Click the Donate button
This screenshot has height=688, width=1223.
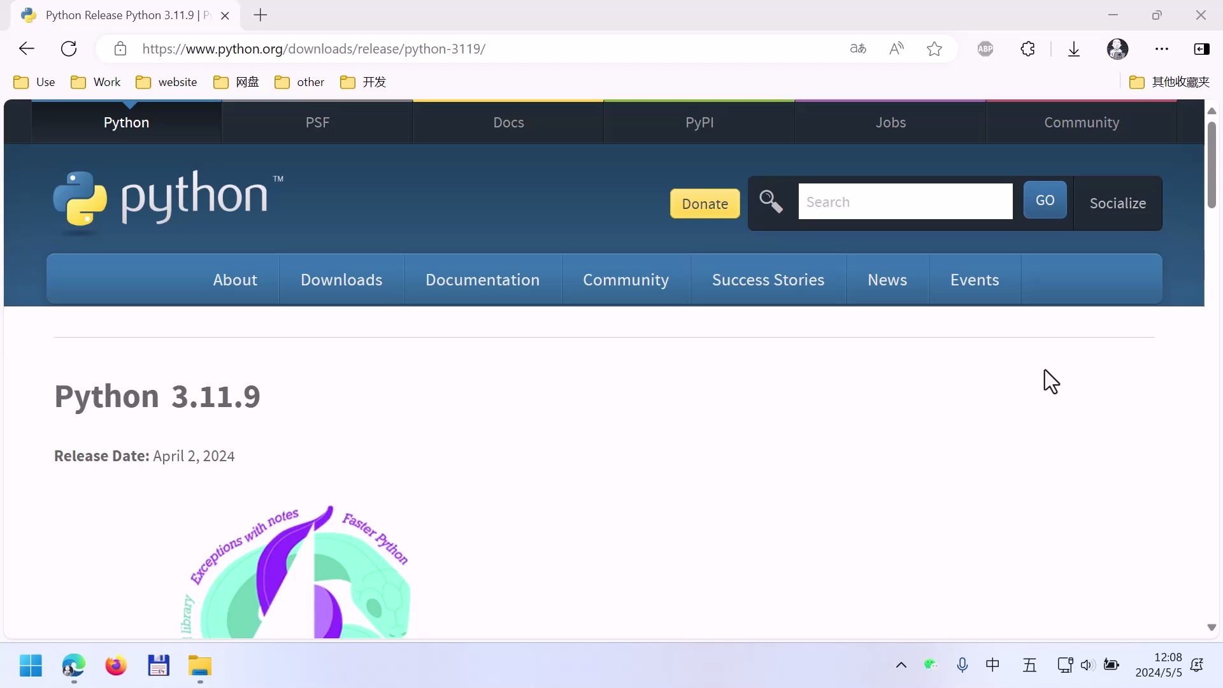pyautogui.click(x=704, y=203)
